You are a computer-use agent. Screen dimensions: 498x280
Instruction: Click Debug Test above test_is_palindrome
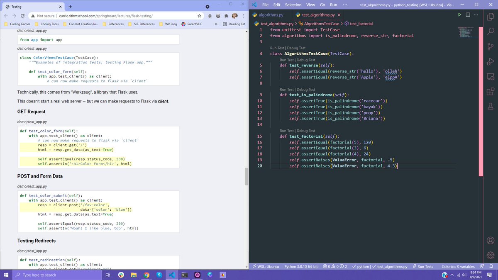pos(306,89)
